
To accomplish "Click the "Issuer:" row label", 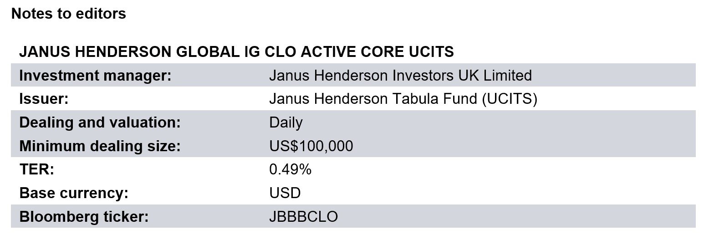I will [x=44, y=99].
